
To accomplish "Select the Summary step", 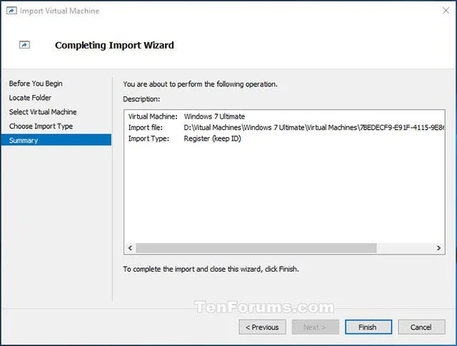I will (56, 140).
